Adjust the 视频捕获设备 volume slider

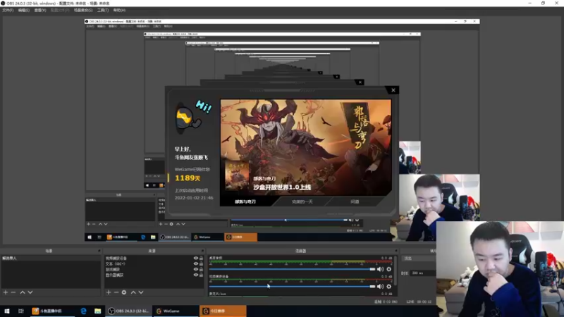[292, 287]
